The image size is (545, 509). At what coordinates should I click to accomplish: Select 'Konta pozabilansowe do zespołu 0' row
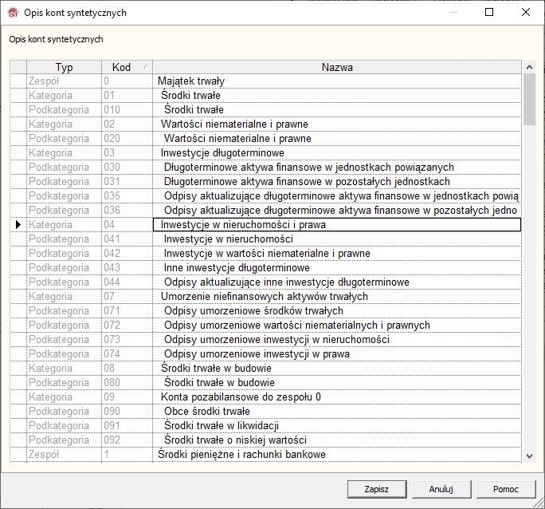tap(241, 397)
